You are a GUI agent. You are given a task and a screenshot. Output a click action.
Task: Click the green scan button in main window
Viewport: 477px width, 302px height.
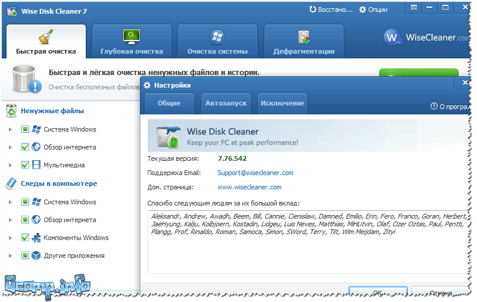[x=419, y=73]
